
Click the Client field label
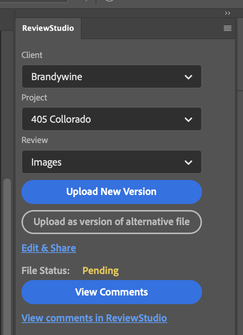[x=32, y=55]
